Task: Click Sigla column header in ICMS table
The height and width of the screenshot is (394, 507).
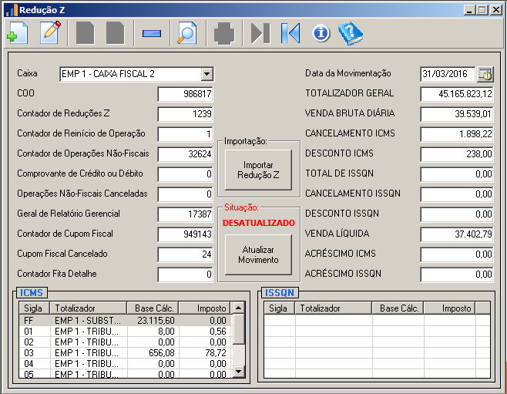Action: (x=34, y=308)
